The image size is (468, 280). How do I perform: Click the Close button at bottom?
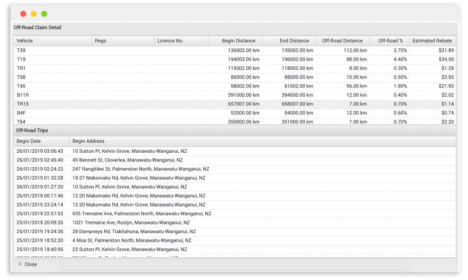(30, 264)
